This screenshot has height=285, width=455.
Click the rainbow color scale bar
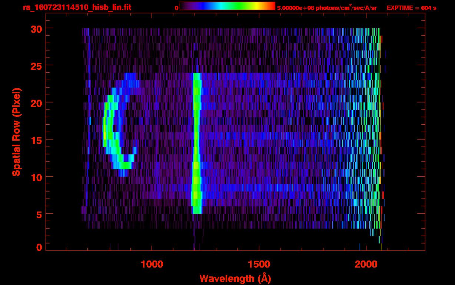pos(227,6)
